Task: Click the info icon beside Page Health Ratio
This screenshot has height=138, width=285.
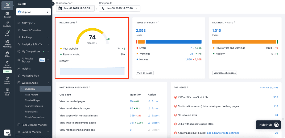Action: [234, 22]
